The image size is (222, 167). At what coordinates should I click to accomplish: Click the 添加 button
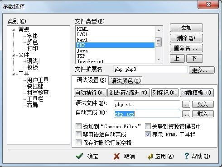pos(186,28)
